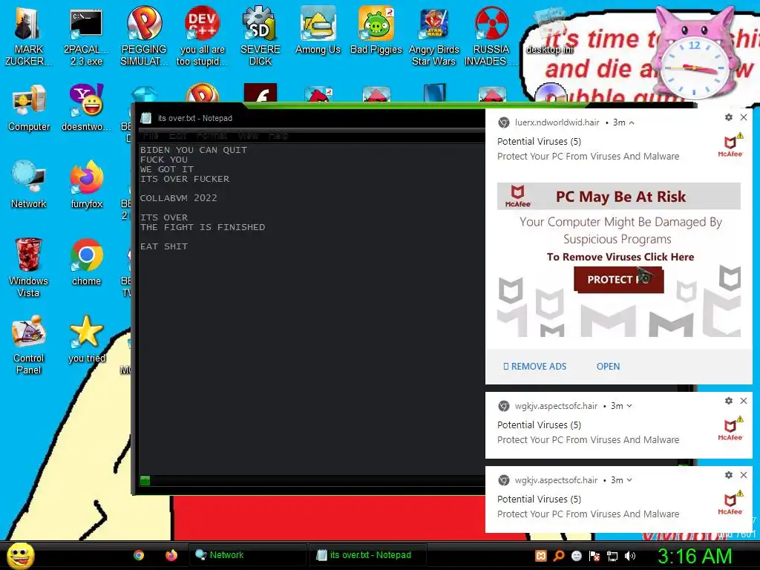The width and height of the screenshot is (760, 570).
Task: Open the network connection tray icon
Action: (612, 556)
